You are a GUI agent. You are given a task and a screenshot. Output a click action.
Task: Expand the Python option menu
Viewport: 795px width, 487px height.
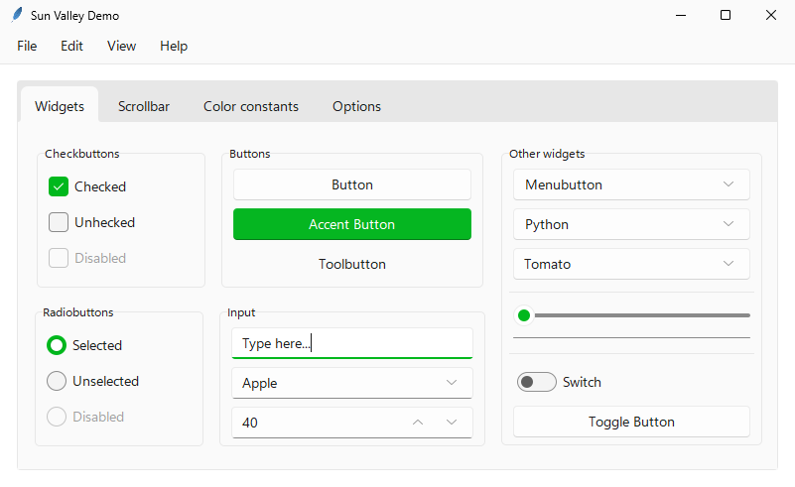pos(631,224)
